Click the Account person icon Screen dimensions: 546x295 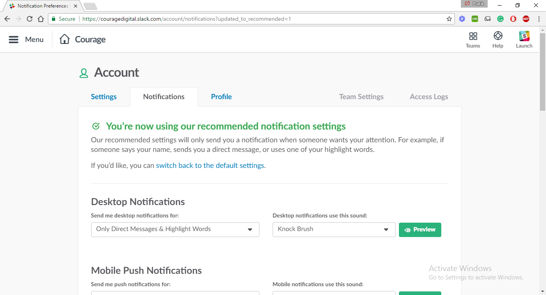coord(84,73)
